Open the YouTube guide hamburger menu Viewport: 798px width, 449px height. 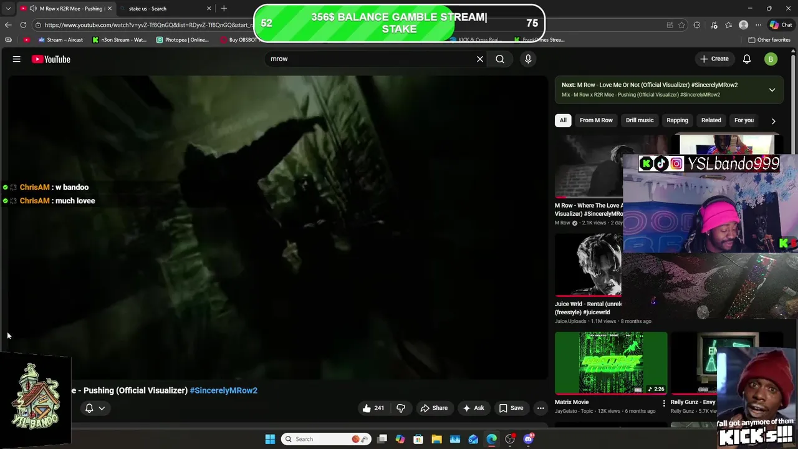pos(17,59)
